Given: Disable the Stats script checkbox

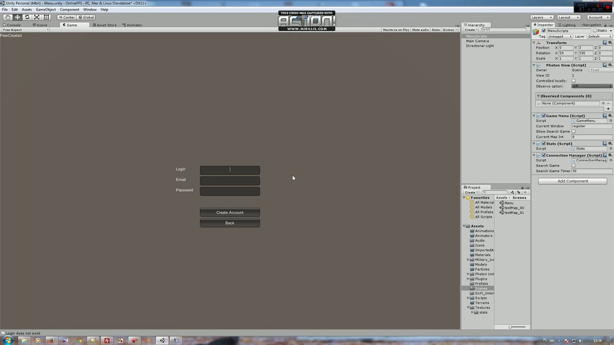Looking at the screenshot, I should tap(543, 143).
